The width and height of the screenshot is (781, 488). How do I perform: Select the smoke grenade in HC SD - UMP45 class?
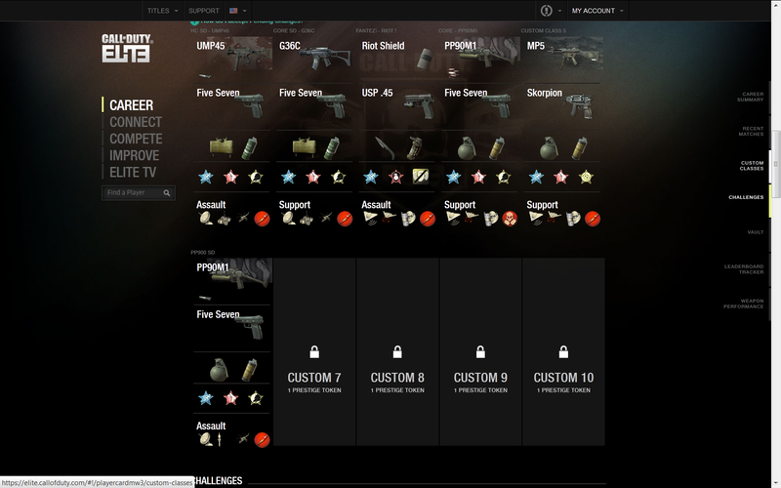click(x=250, y=148)
